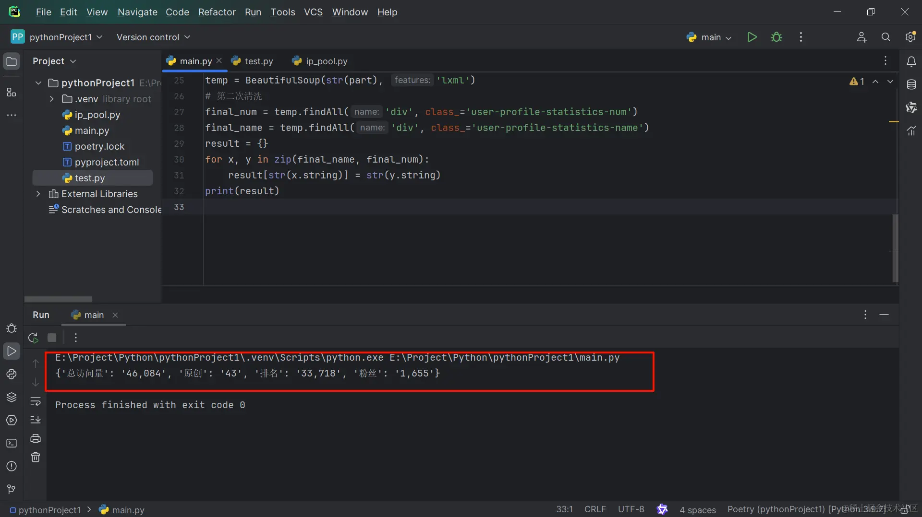Open the Navigate menu
Viewport: 922px width, 517px height.
137,12
